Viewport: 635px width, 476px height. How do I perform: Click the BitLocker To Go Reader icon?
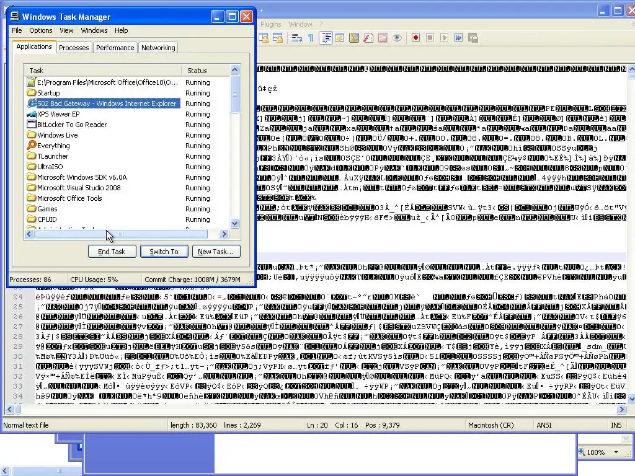[31, 124]
